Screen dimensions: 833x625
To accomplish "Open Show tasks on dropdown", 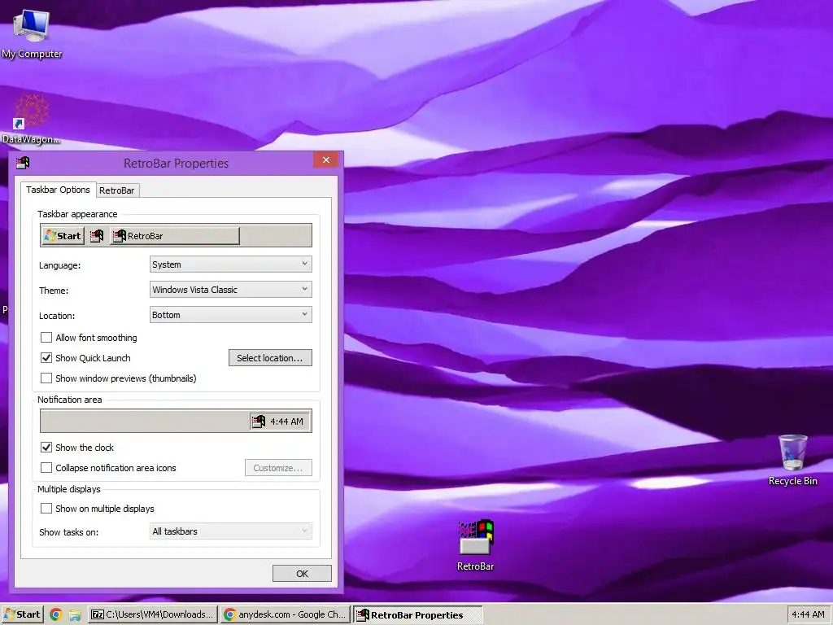I will [230, 531].
